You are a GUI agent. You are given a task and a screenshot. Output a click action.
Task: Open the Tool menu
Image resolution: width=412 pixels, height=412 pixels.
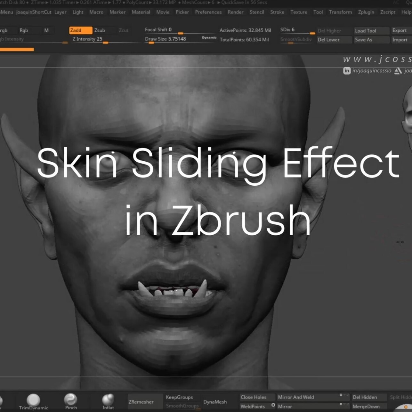[318, 12]
